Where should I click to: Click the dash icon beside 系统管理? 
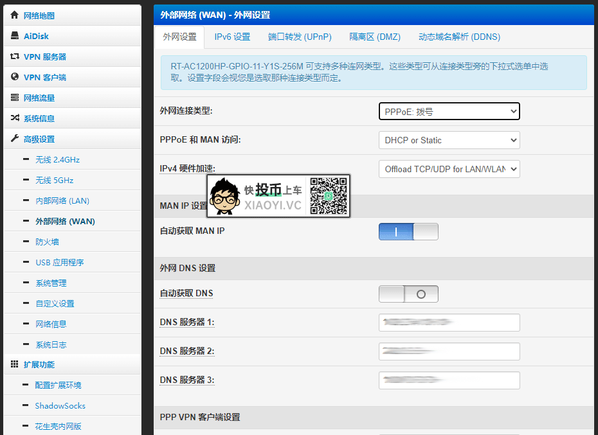[x=26, y=283]
